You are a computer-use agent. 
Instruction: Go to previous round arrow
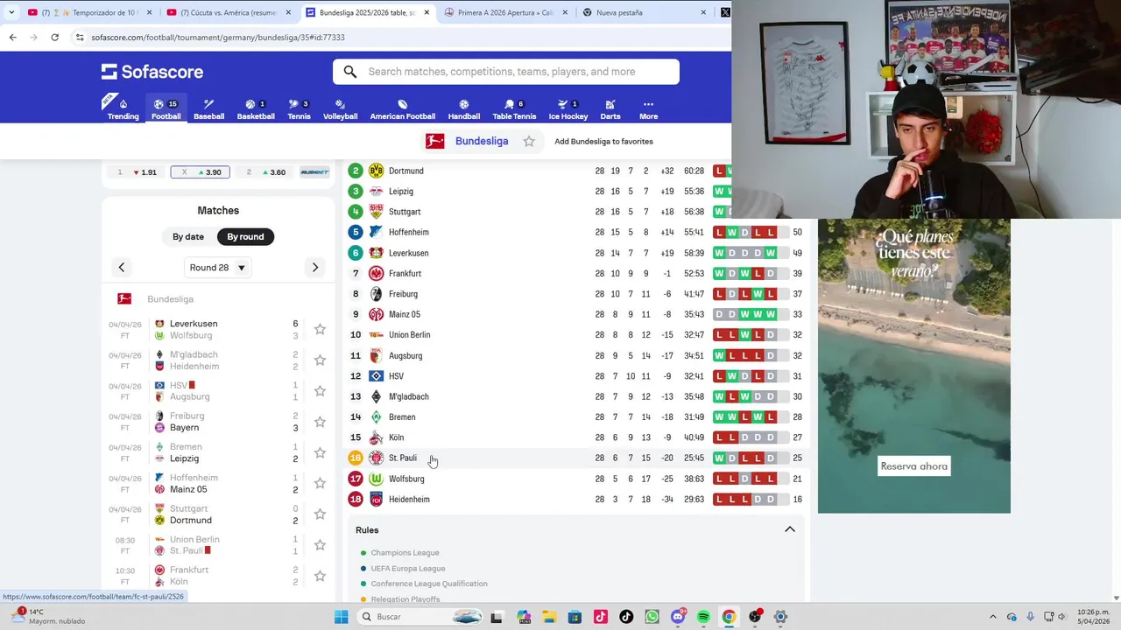coord(122,267)
